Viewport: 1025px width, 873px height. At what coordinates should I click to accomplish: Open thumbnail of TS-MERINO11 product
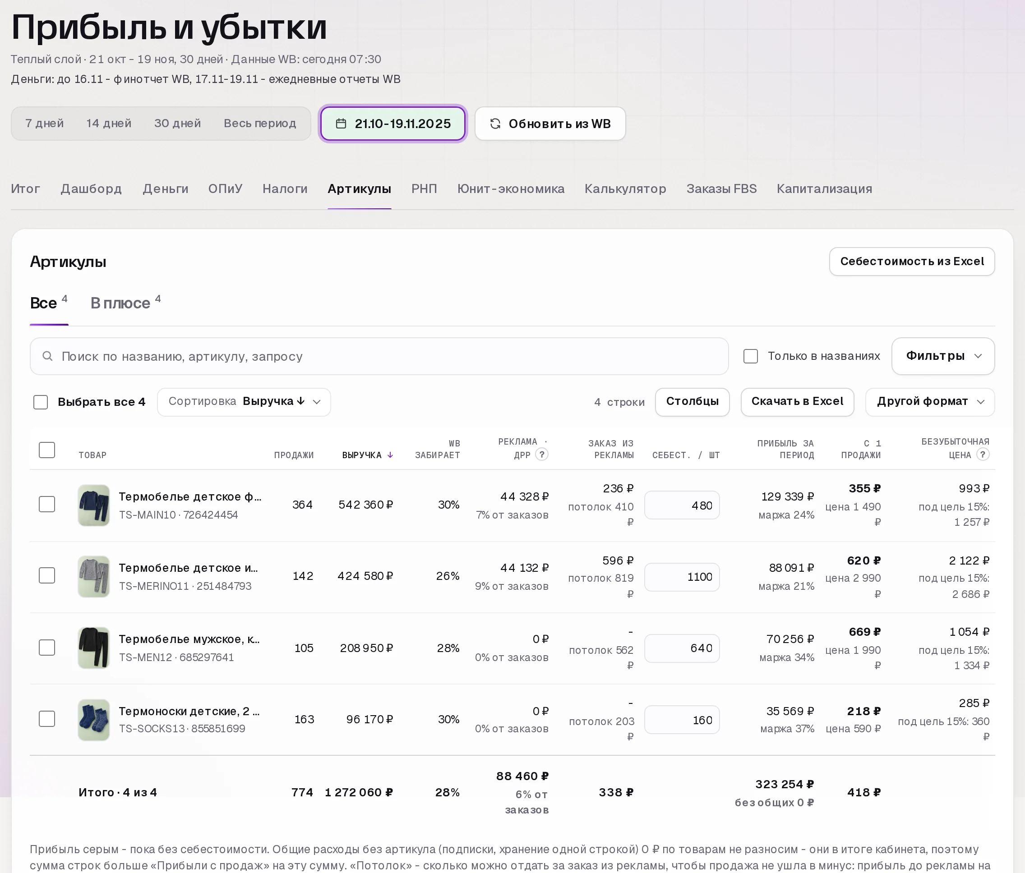[93, 576]
